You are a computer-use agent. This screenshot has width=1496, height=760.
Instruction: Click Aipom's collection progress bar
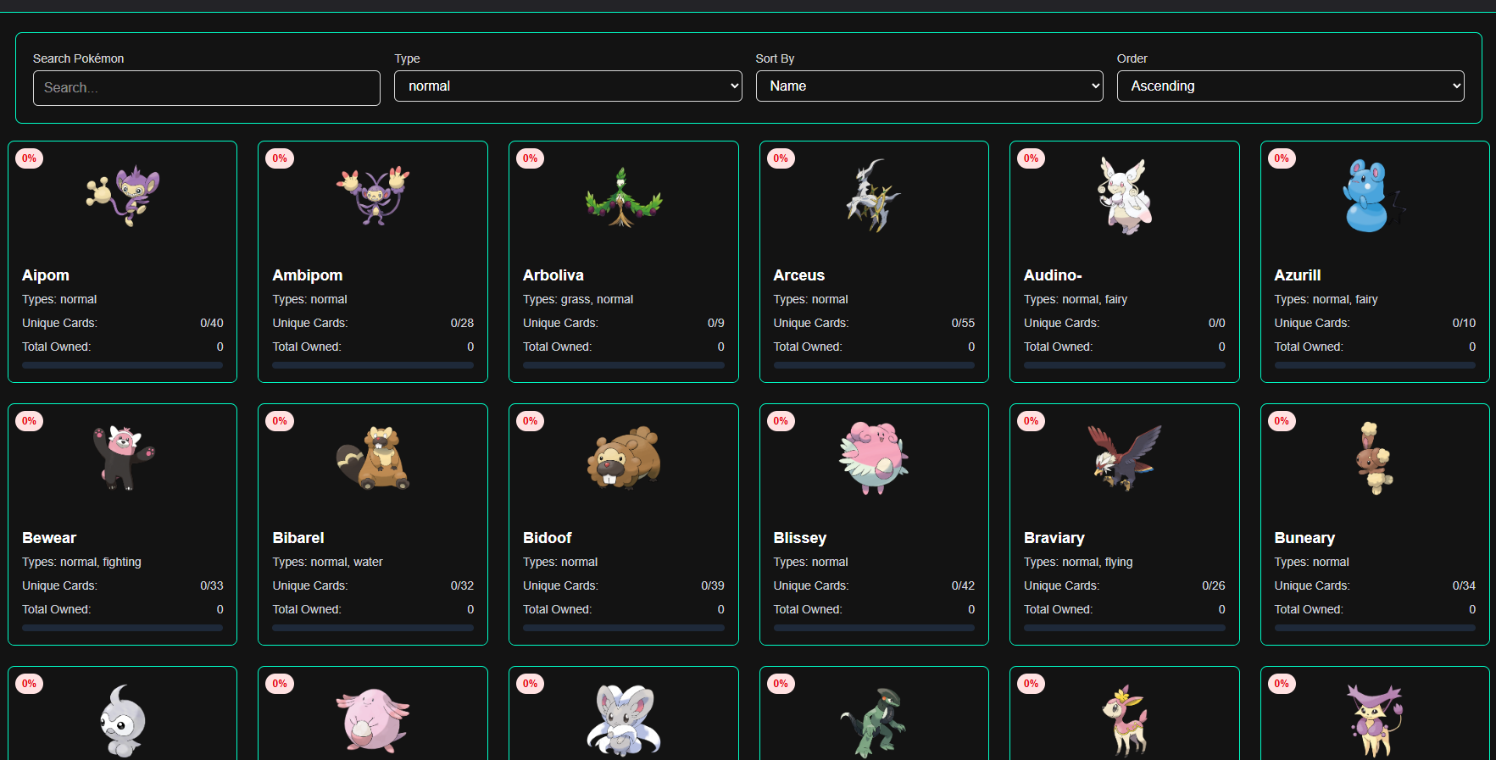pos(123,365)
